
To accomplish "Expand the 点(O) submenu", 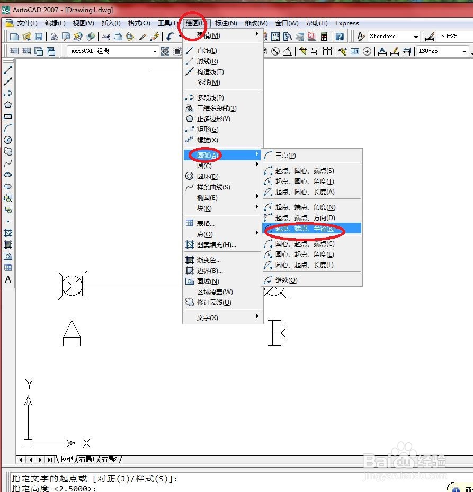I will pos(222,234).
